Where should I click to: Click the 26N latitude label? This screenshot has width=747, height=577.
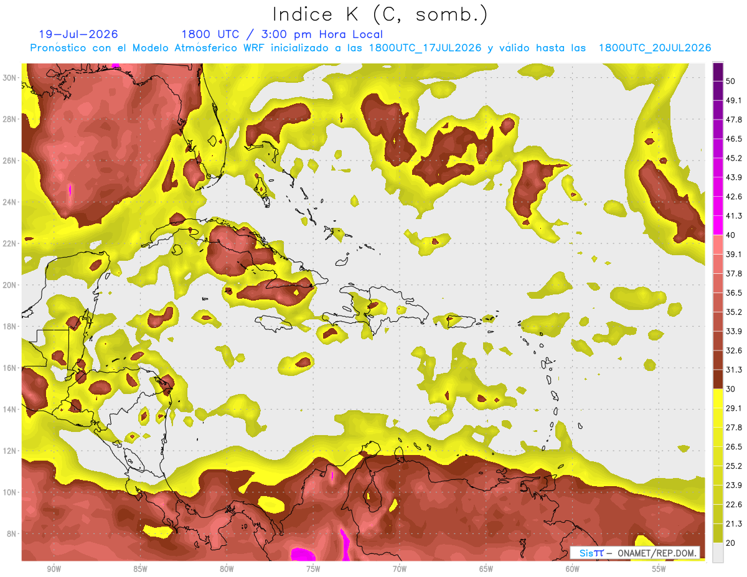click(11, 160)
